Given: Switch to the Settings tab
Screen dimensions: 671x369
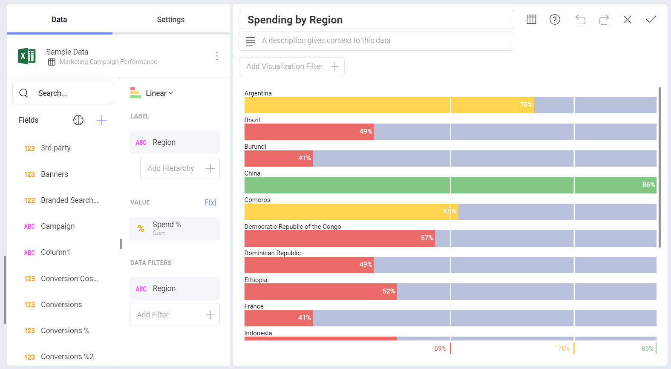Looking at the screenshot, I should (170, 19).
